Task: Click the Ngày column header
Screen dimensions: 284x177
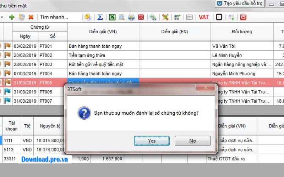Action: pos(25,36)
